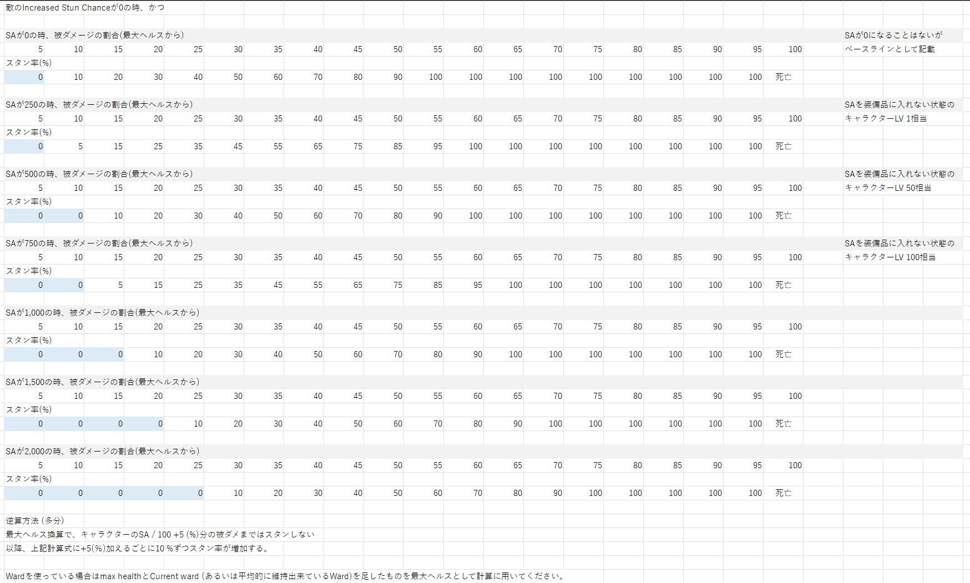The height and width of the screenshot is (583, 970).
Task: Click the 'スタン率(%)' label in the SA 2,000 section
Action: (28, 479)
